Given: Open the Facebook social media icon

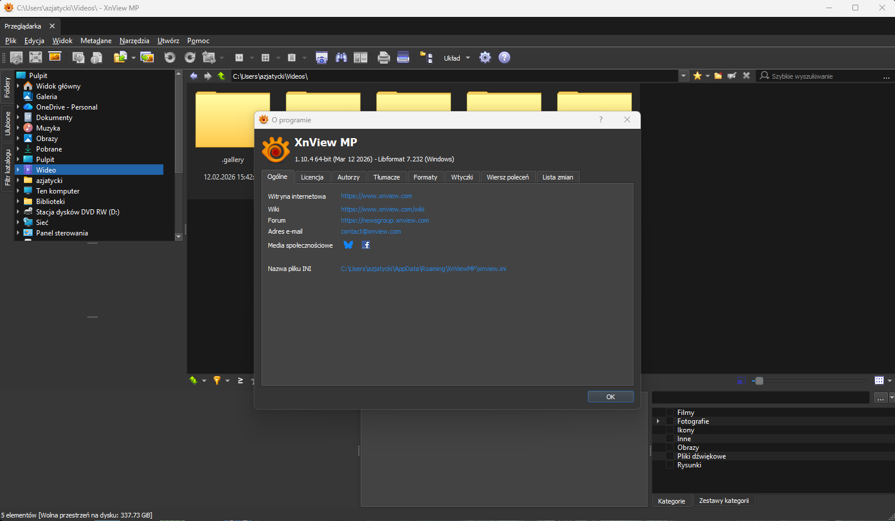Looking at the screenshot, I should pyautogui.click(x=366, y=245).
